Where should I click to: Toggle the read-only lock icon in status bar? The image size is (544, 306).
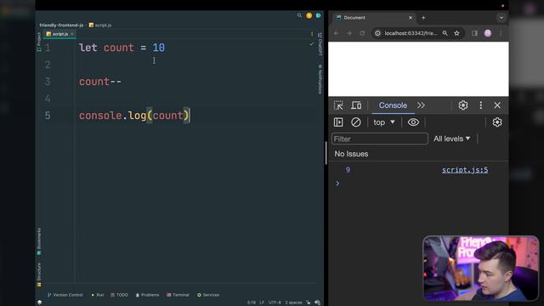tap(308, 303)
